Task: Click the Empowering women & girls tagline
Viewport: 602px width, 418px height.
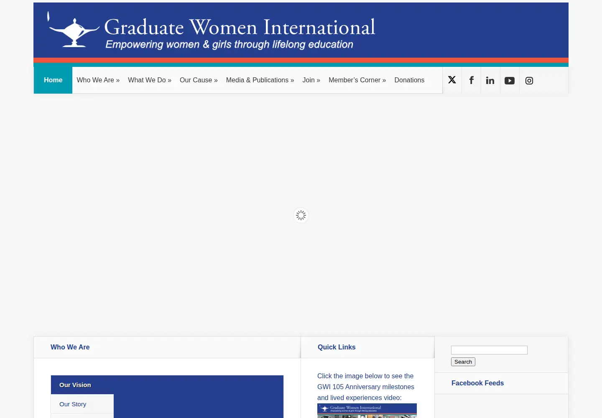Action: tap(230, 45)
